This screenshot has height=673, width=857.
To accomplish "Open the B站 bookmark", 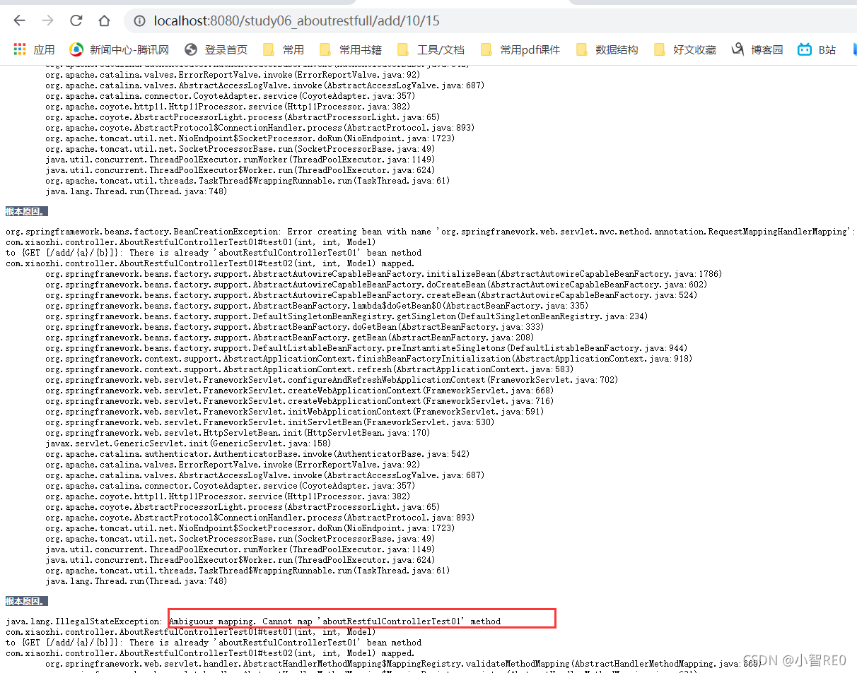I will pyautogui.click(x=817, y=49).
